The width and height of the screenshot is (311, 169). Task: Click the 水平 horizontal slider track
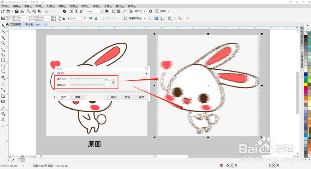click(x=86, y=79)
